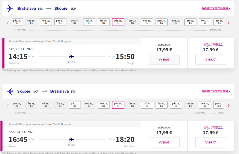The image size is (239, 154).
Task: Select return date pon 01, pro
Action: point(219,105)
